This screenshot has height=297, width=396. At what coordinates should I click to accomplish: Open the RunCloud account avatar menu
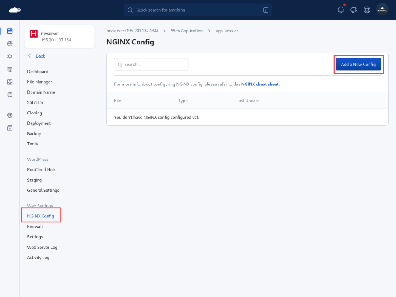[382, 10]
